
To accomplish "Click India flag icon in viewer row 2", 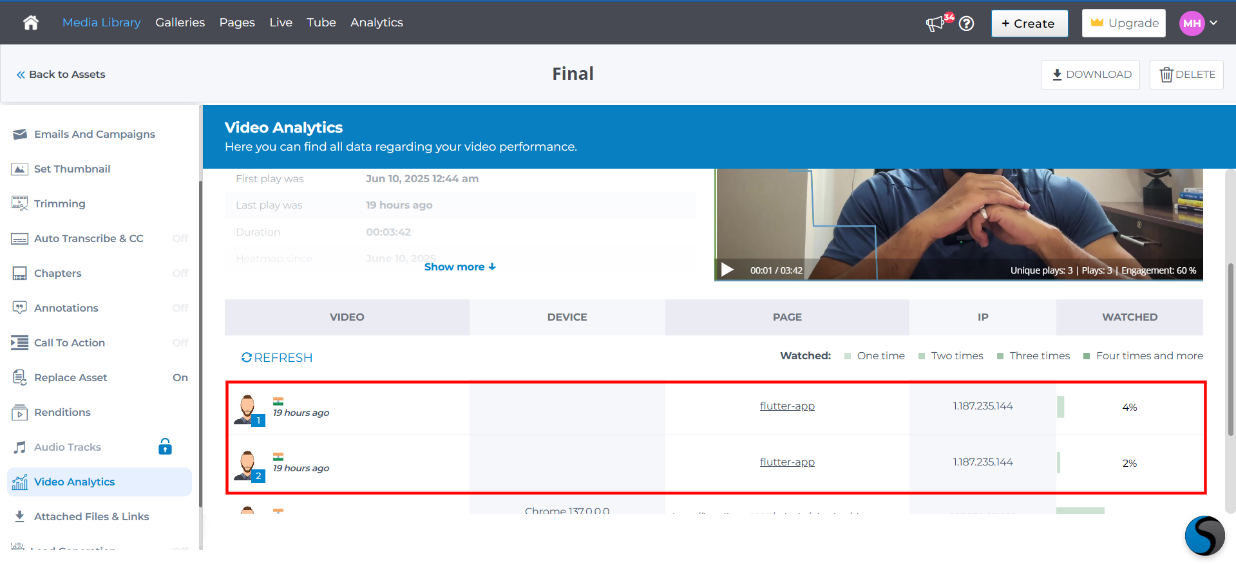I will 278,456.
